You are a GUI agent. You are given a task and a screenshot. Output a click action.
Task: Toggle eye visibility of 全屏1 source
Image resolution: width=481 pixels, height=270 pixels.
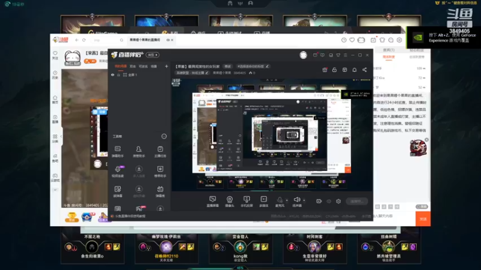click(112, 74)
